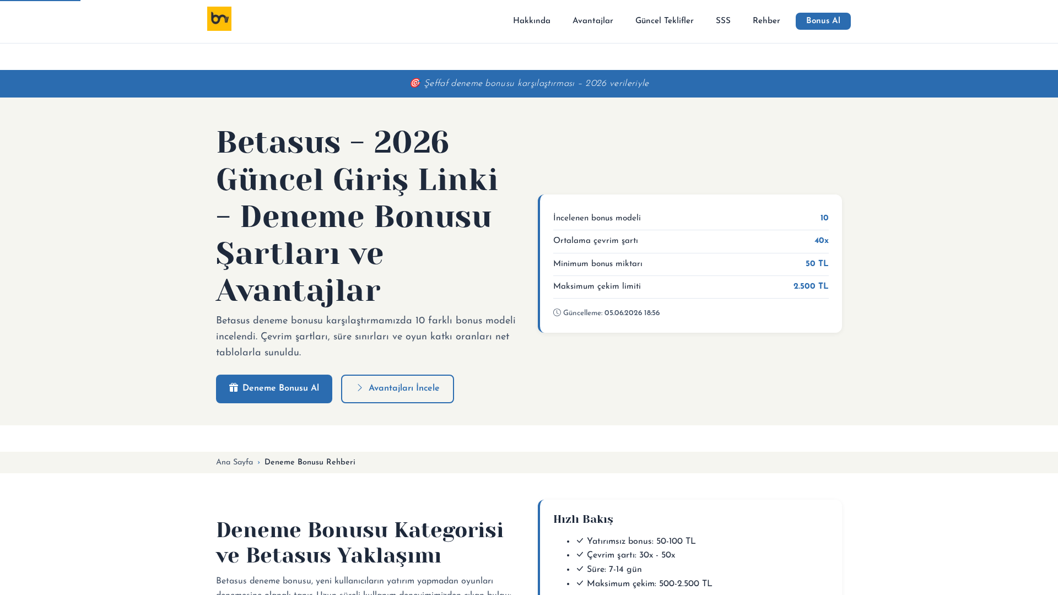Click the Deneme Bonusu Rehberi breadcrumb
Image resolution: width=1058 pixels, height=595 pixels.
pyautogui.click(x=310, y=463)
